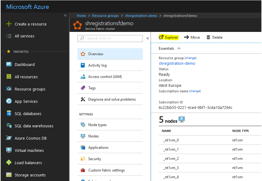Select Security in the settings menu
Viewport: 262px width, 181px height.
tap(110, 159)
